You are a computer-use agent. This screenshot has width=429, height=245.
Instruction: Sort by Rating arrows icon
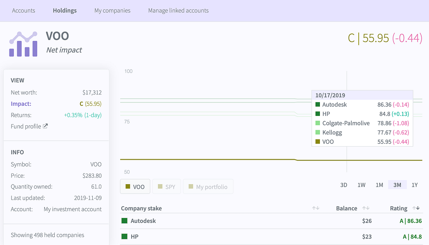pos(416,208)
